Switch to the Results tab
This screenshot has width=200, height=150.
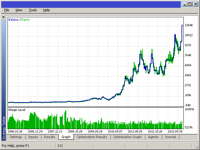pyautogui.click(x=49, y=137)
